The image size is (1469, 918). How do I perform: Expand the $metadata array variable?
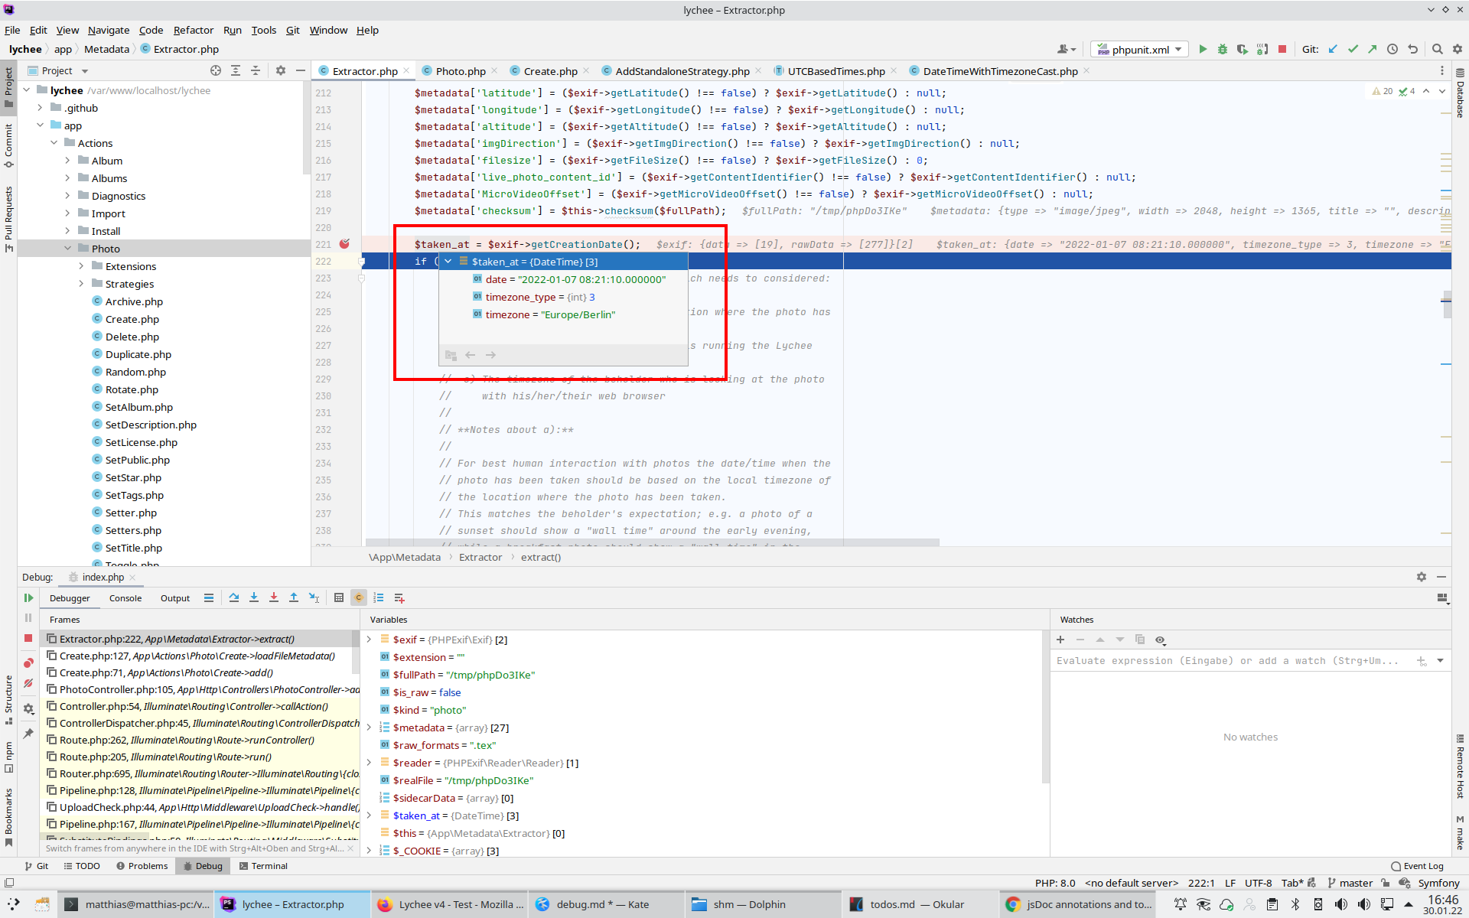(370, 728)
